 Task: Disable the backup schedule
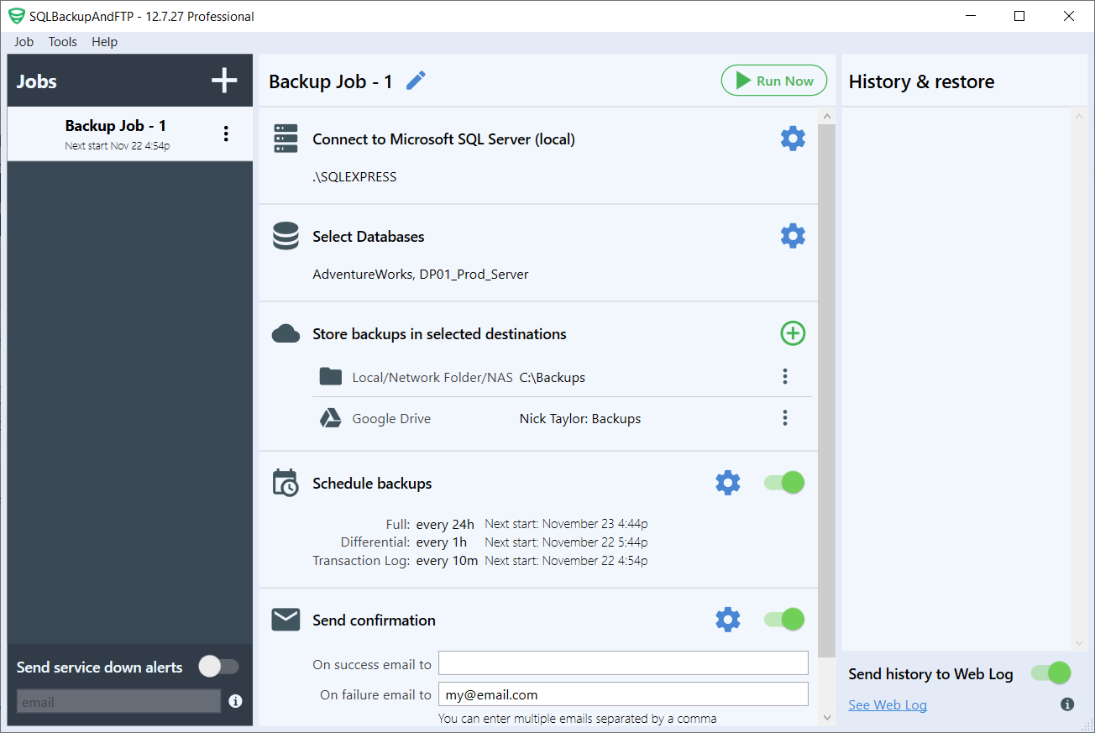(x=783, y=482)
